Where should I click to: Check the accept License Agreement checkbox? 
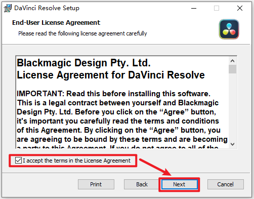click(18, 161)
